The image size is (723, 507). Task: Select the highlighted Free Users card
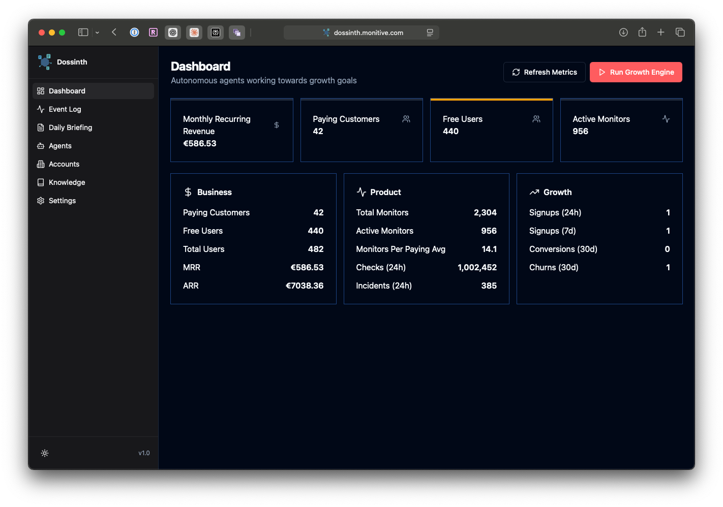[x=491, y=130]
